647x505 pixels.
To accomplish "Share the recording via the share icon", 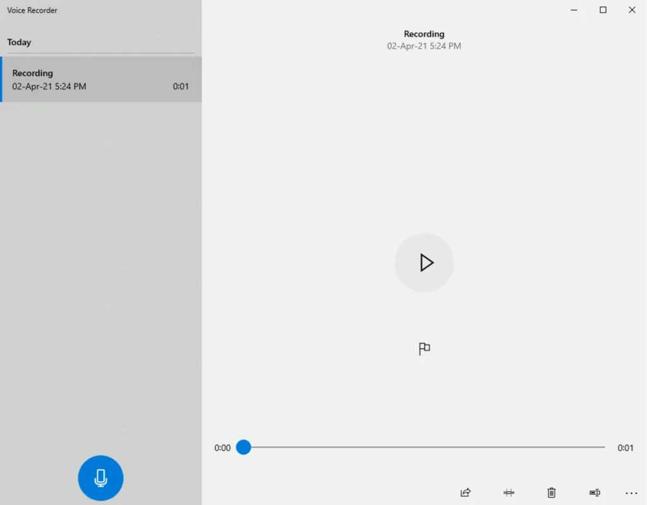I will 466,492.
